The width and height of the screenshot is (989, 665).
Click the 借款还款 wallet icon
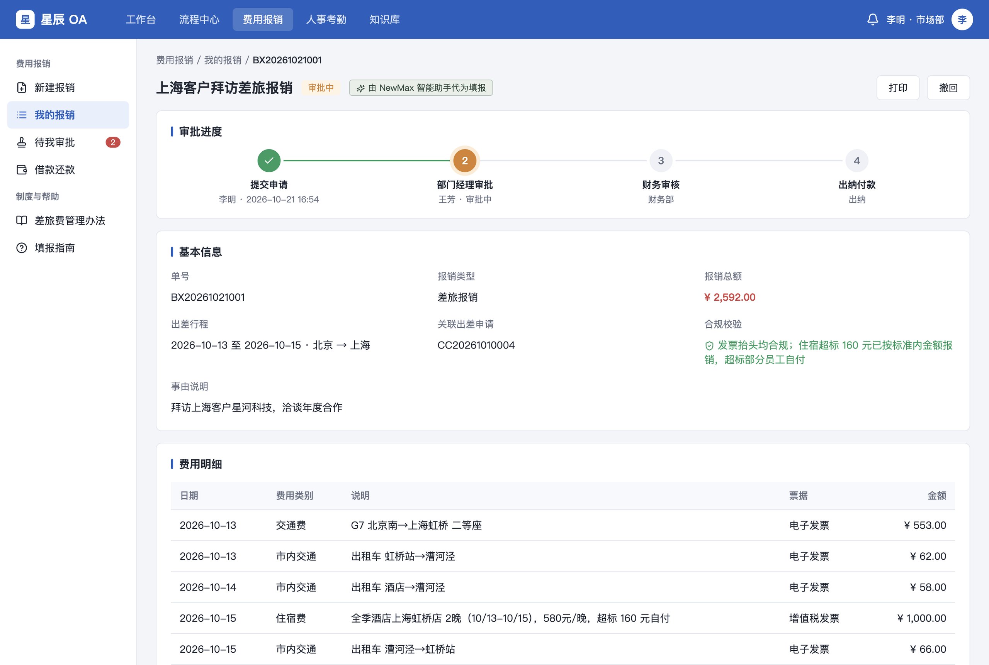pos(22,170)
